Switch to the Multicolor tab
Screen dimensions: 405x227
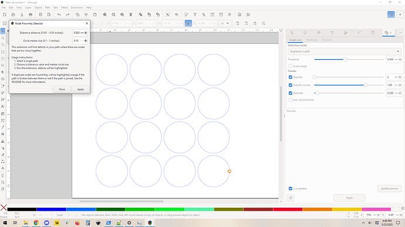(x=312, y=40)
